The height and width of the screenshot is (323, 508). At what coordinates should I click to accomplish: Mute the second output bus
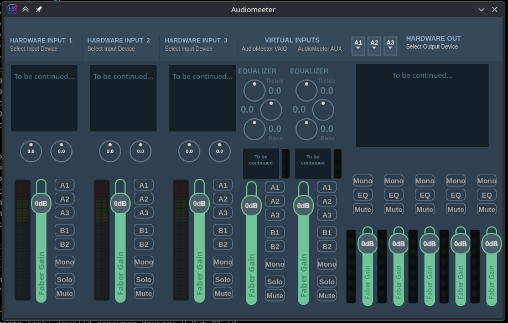pyautogui.click(x=393, y=209)
